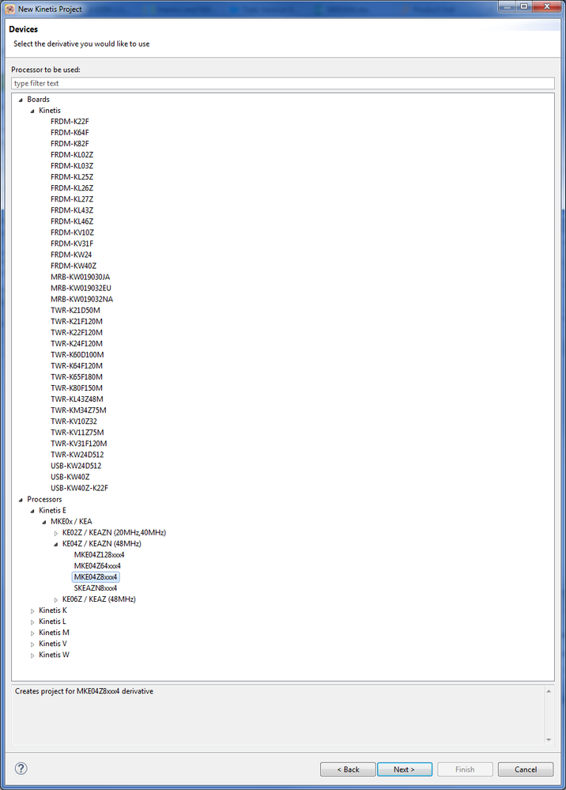Select board FRDM-KW24
The width and height of the screenshot is (566, 790).
click(71, 255)
